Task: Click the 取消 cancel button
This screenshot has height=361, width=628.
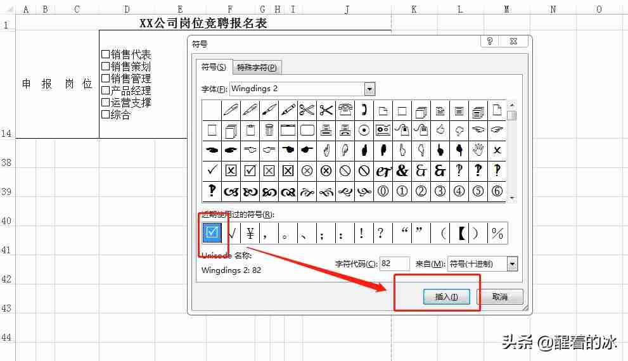Action: coord(500,296)
